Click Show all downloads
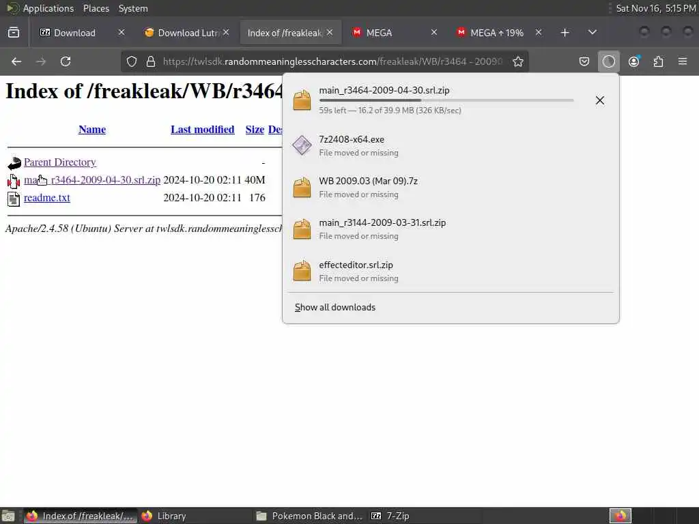Image resolution: width=699 pixels, height=524 pixels. (334, 307)
